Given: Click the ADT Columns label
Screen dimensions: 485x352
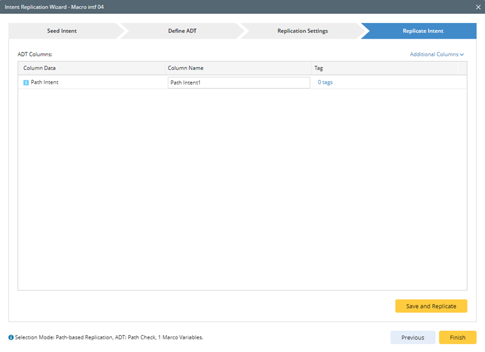Looking at the screenshot, I should click(35, 54).
